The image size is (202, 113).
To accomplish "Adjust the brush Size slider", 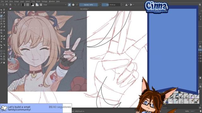I will coord(111,5).
